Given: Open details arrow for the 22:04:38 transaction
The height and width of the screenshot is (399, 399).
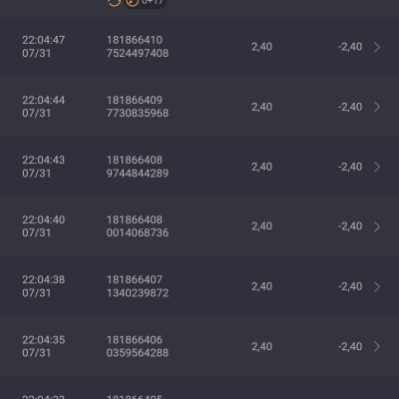Looking at the screenshot, I should tap(377, 286).
